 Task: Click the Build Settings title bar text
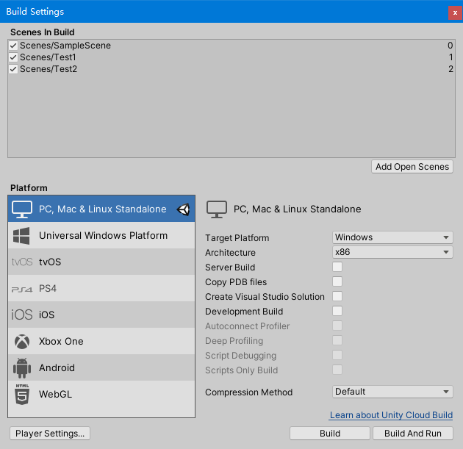[x=35, y=12]
